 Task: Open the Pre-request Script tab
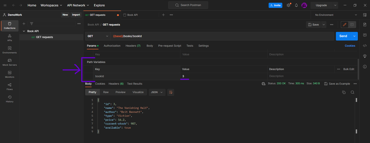point(170,46)
